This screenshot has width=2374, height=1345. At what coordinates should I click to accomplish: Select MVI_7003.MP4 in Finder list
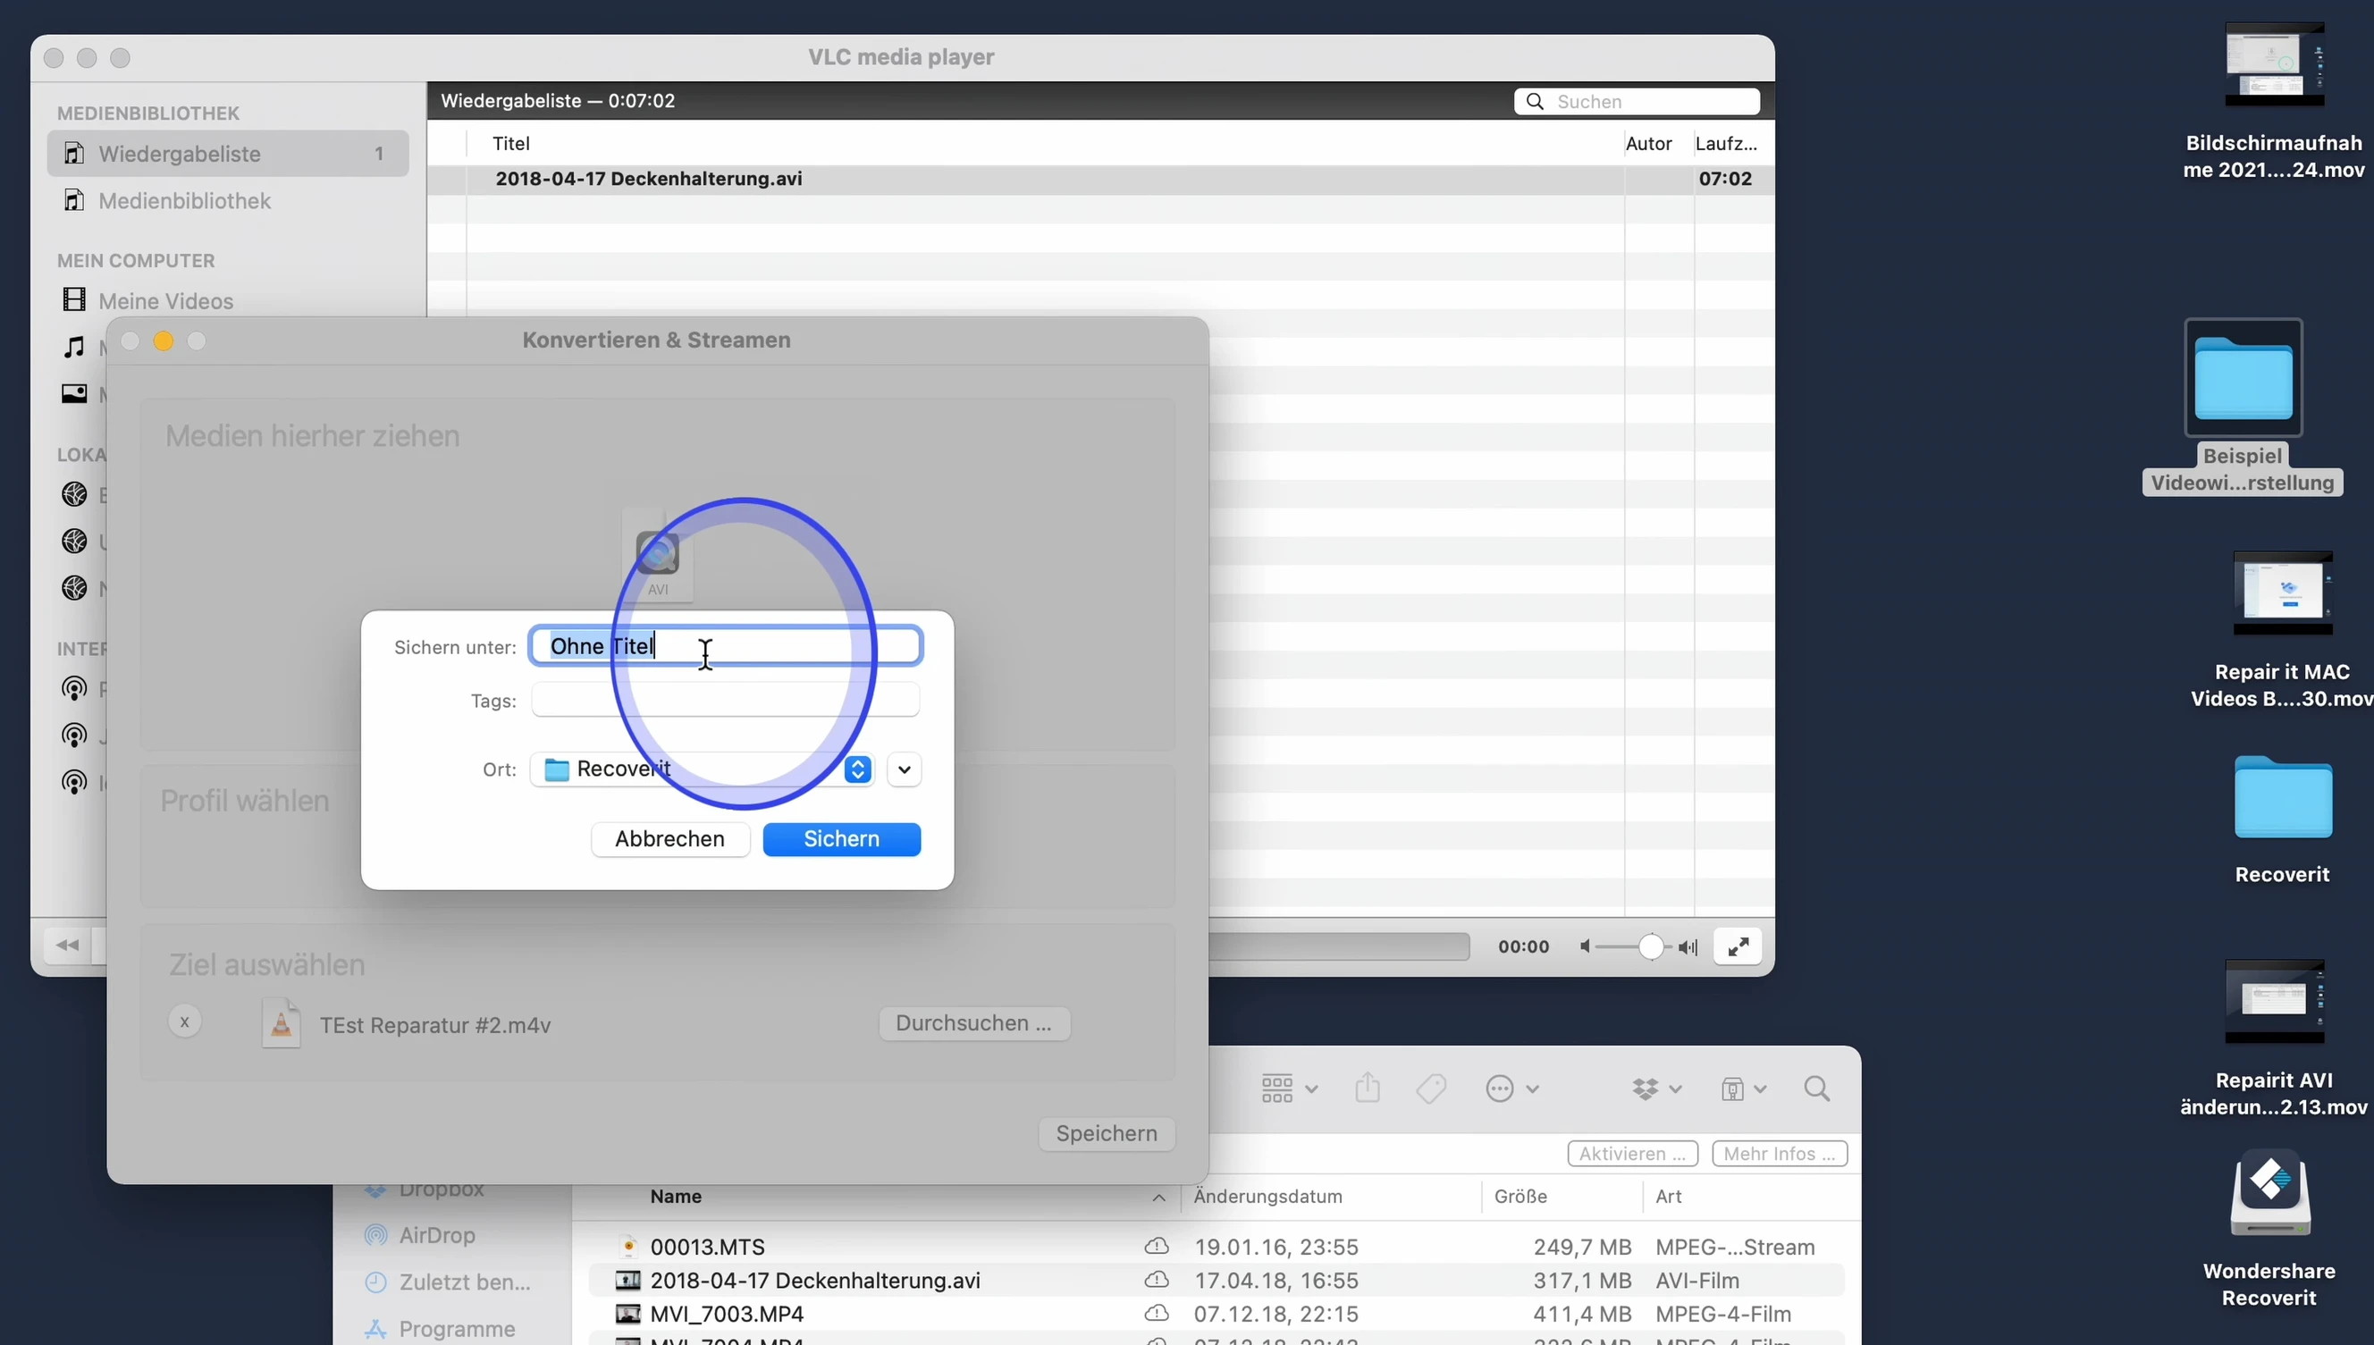click(x=726, y=1314)
